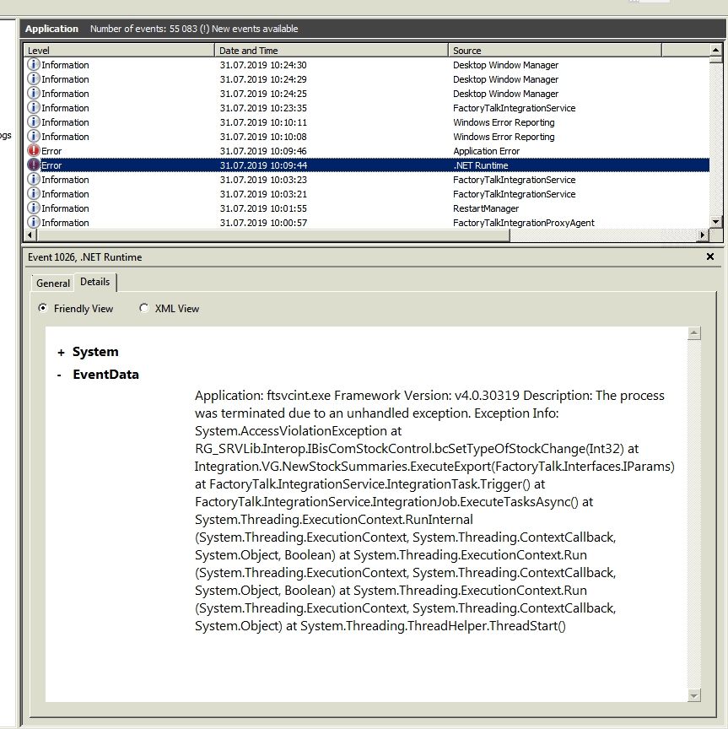Switch to the General tab
This screenshot has height=729, width=728.
53,283
